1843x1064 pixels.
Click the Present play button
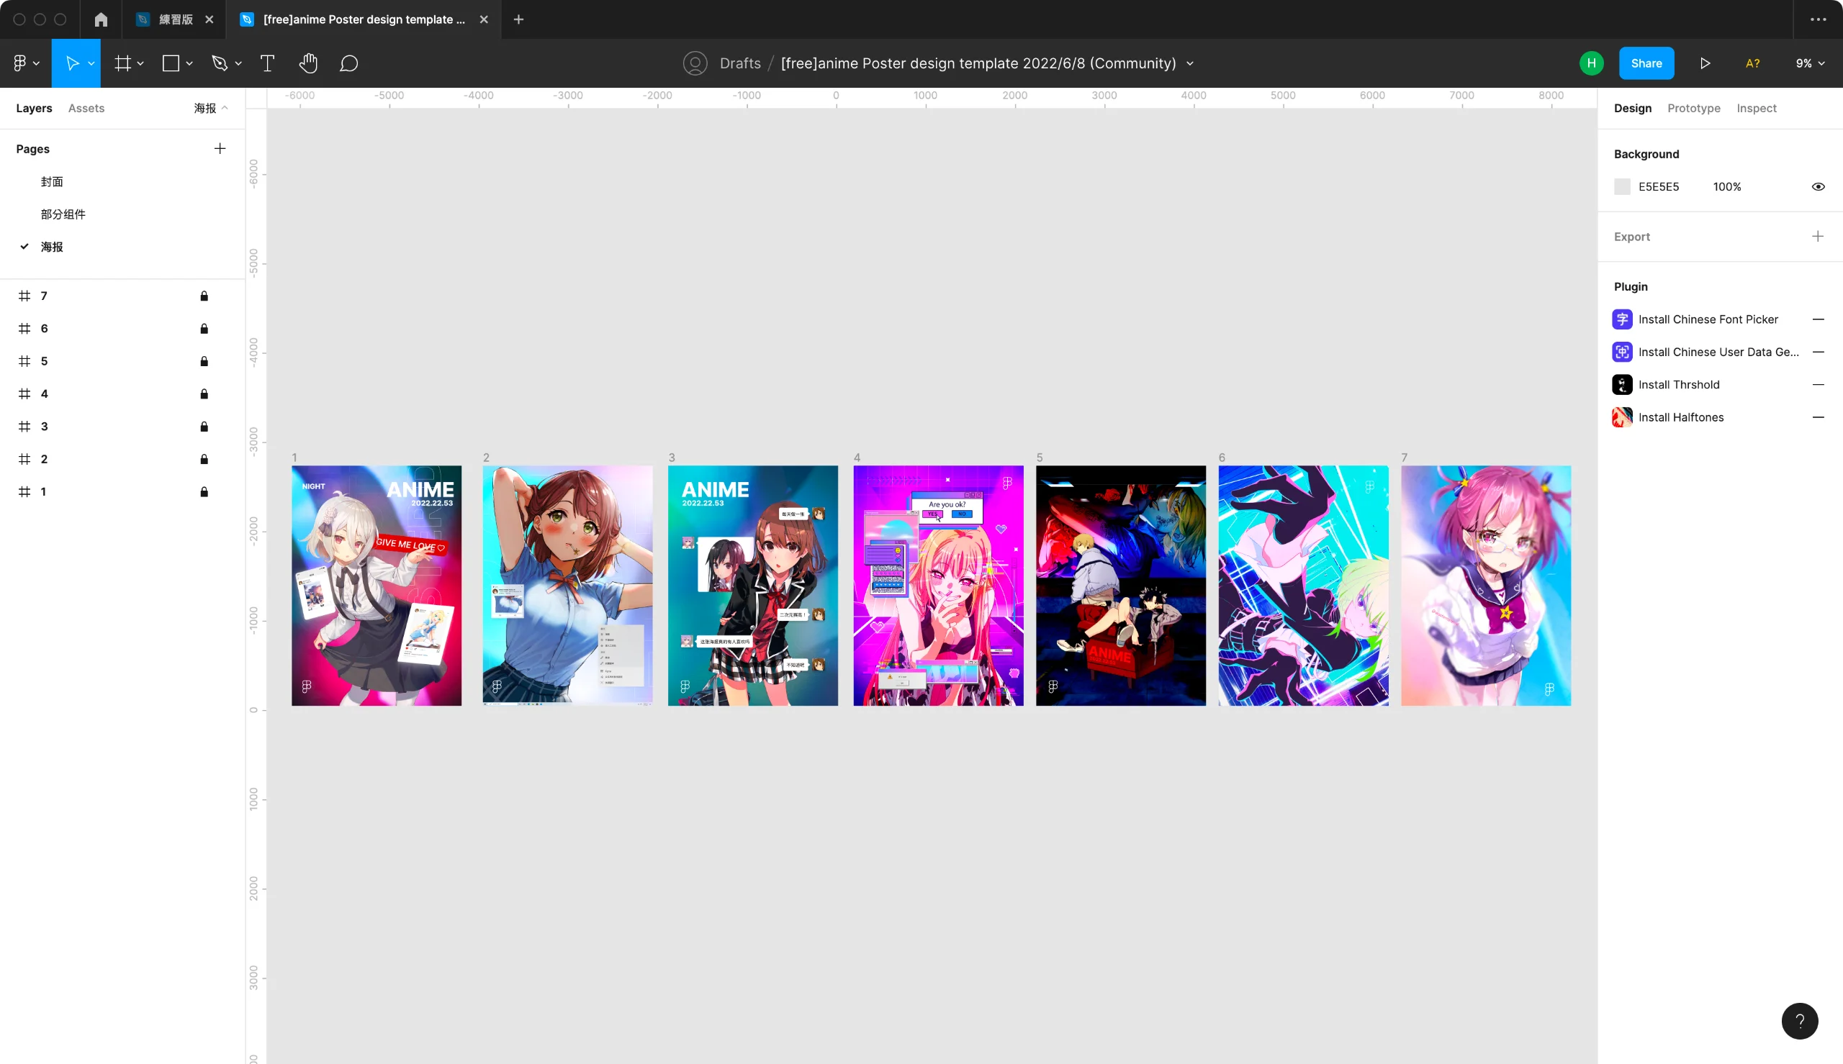click(x=1705, y=63)
